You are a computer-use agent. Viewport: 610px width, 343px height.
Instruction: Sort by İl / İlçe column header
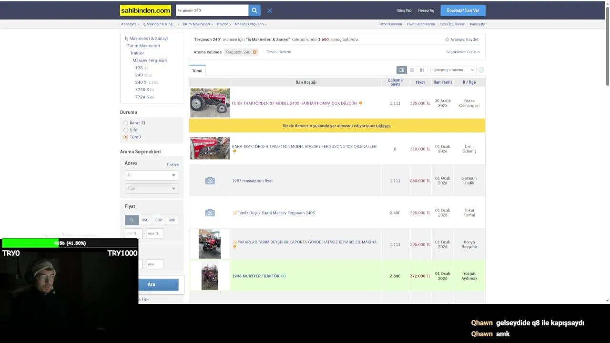click(469, 82)
